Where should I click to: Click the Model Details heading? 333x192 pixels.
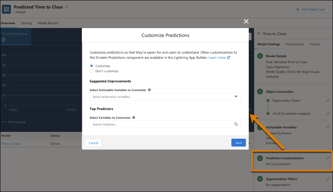coord(276,56)
